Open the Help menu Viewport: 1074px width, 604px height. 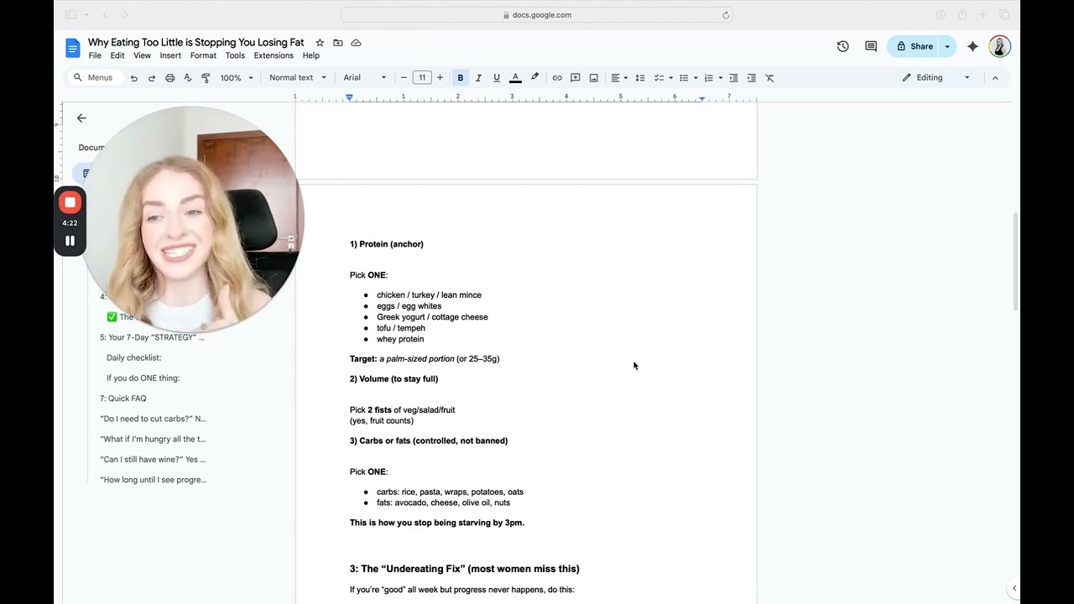[x=311, y=56]
